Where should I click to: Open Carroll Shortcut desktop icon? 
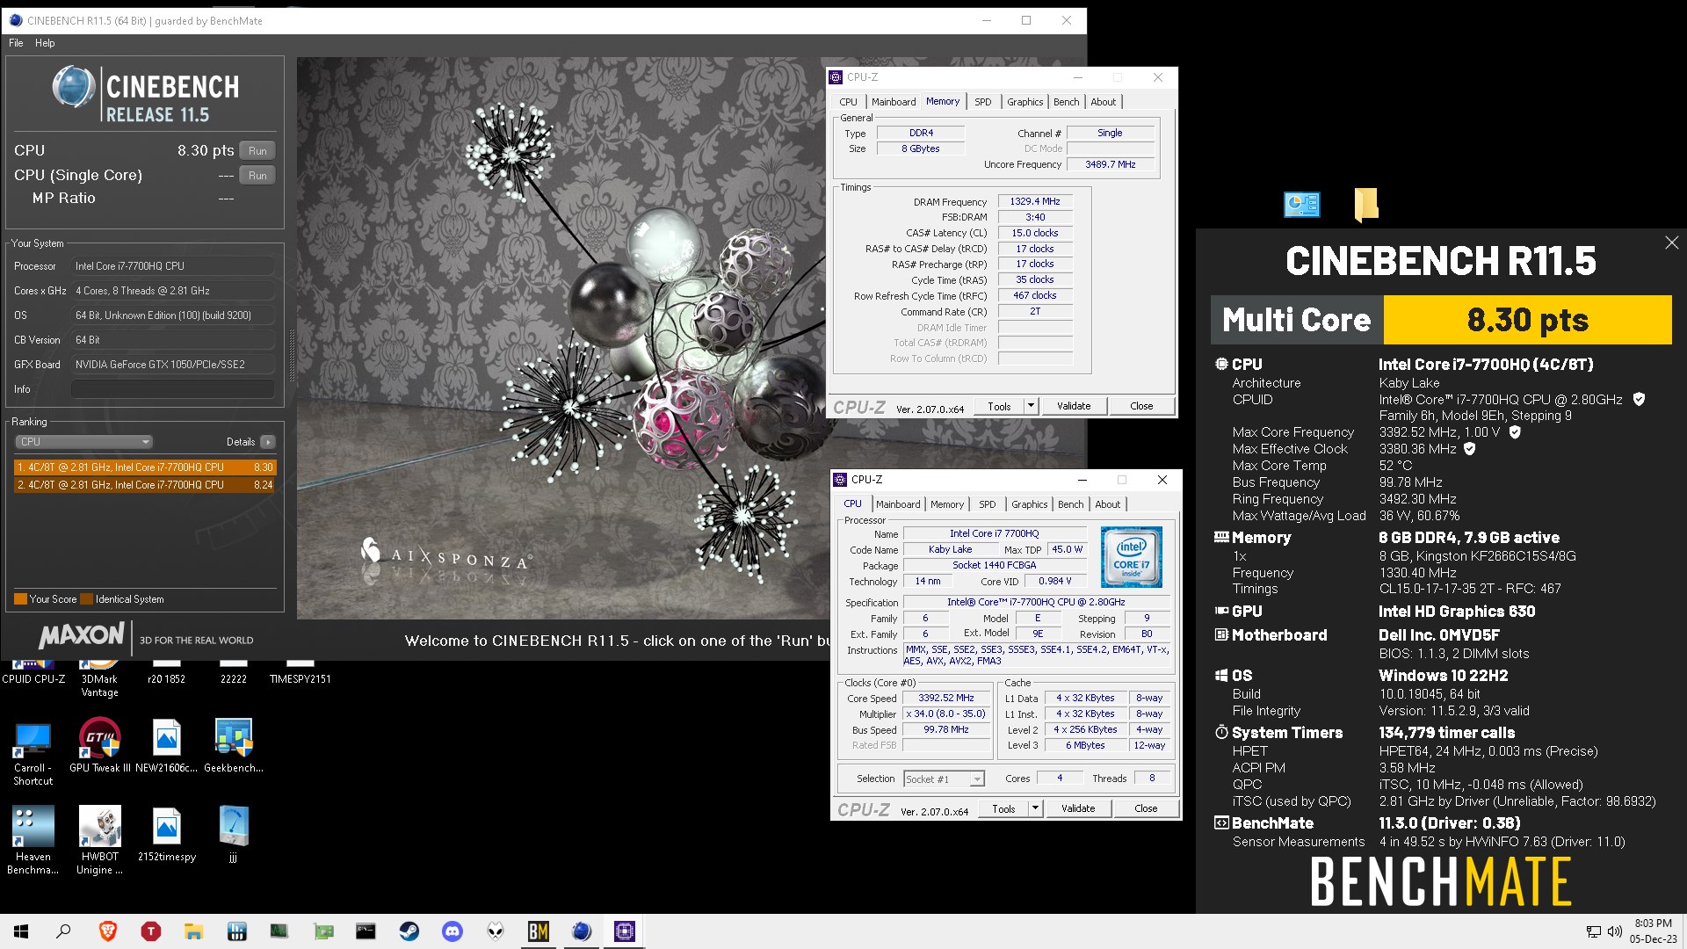[33, 753]
